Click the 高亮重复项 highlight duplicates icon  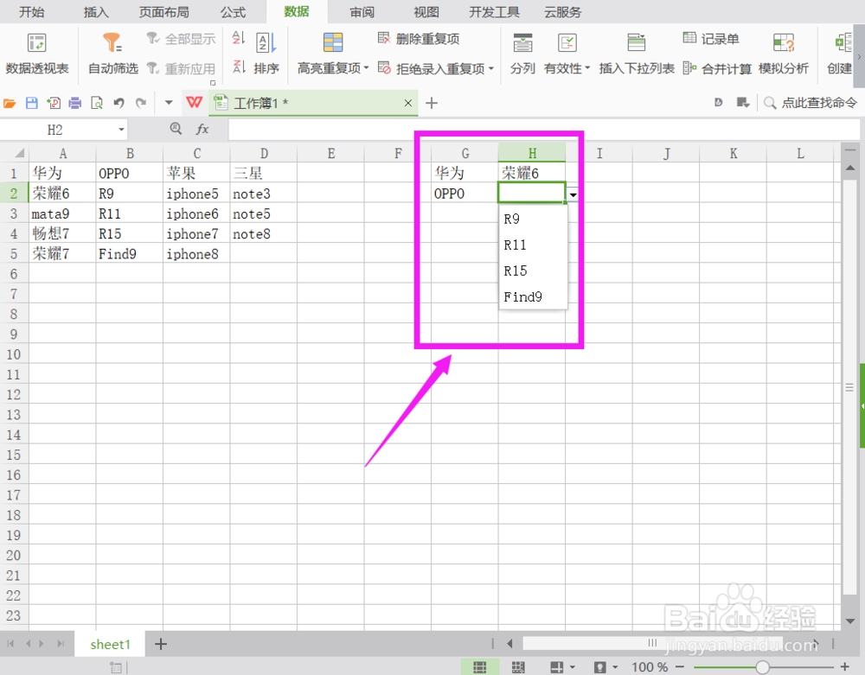coord(333,42)
